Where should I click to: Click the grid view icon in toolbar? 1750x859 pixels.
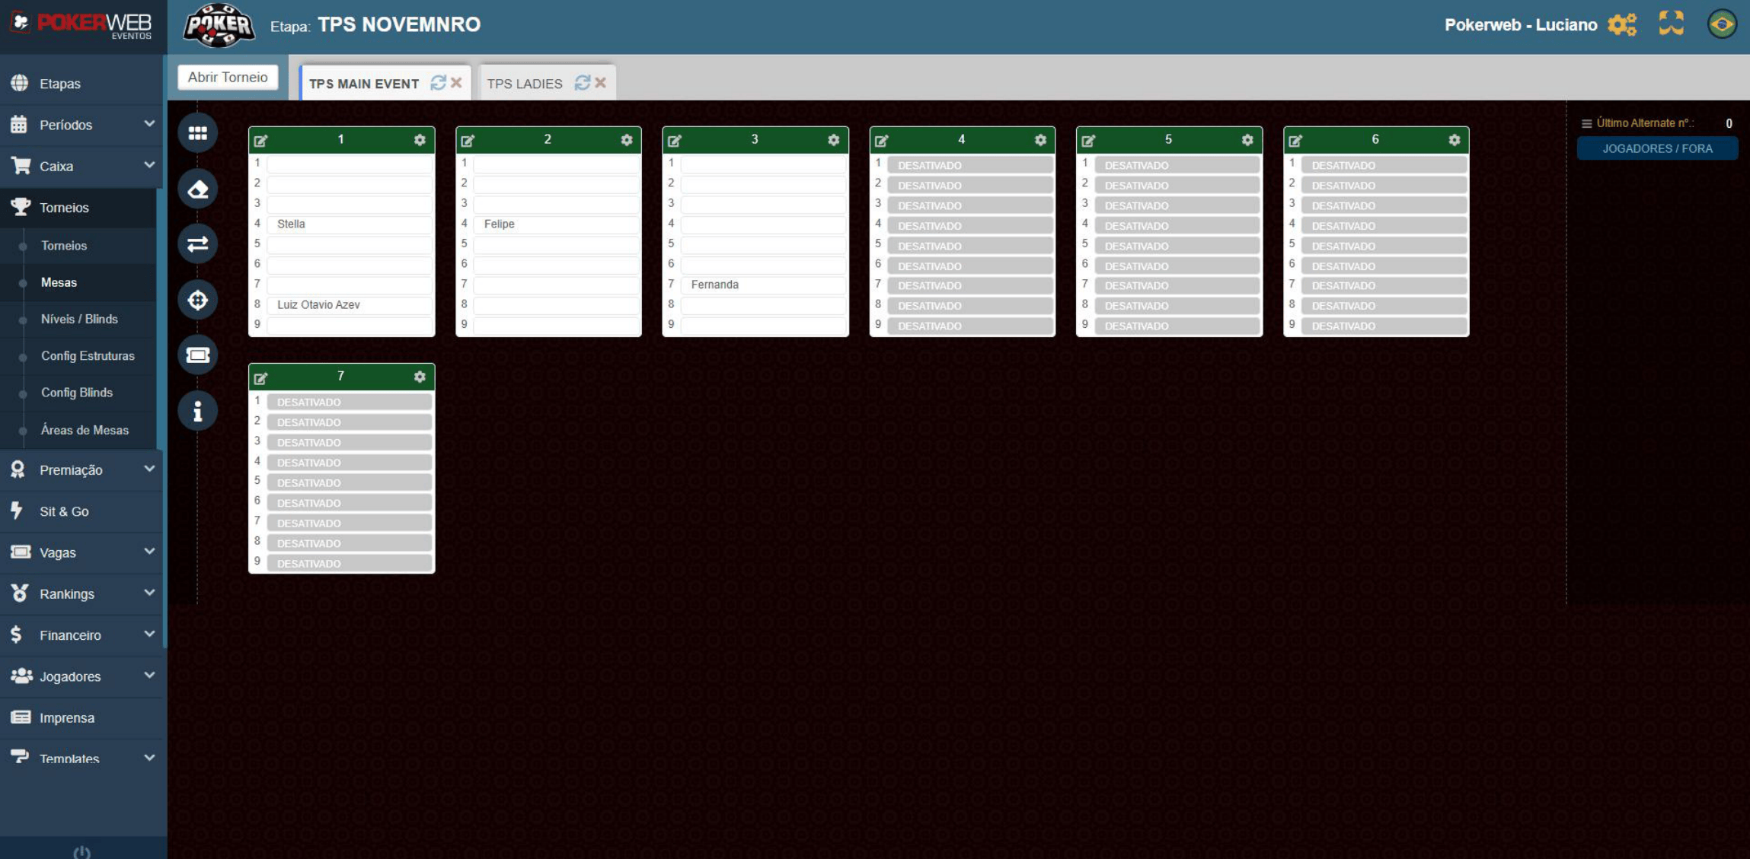pos(197,133)
